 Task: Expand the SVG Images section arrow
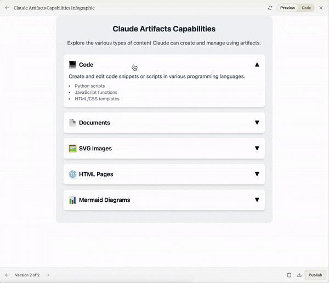257,148
